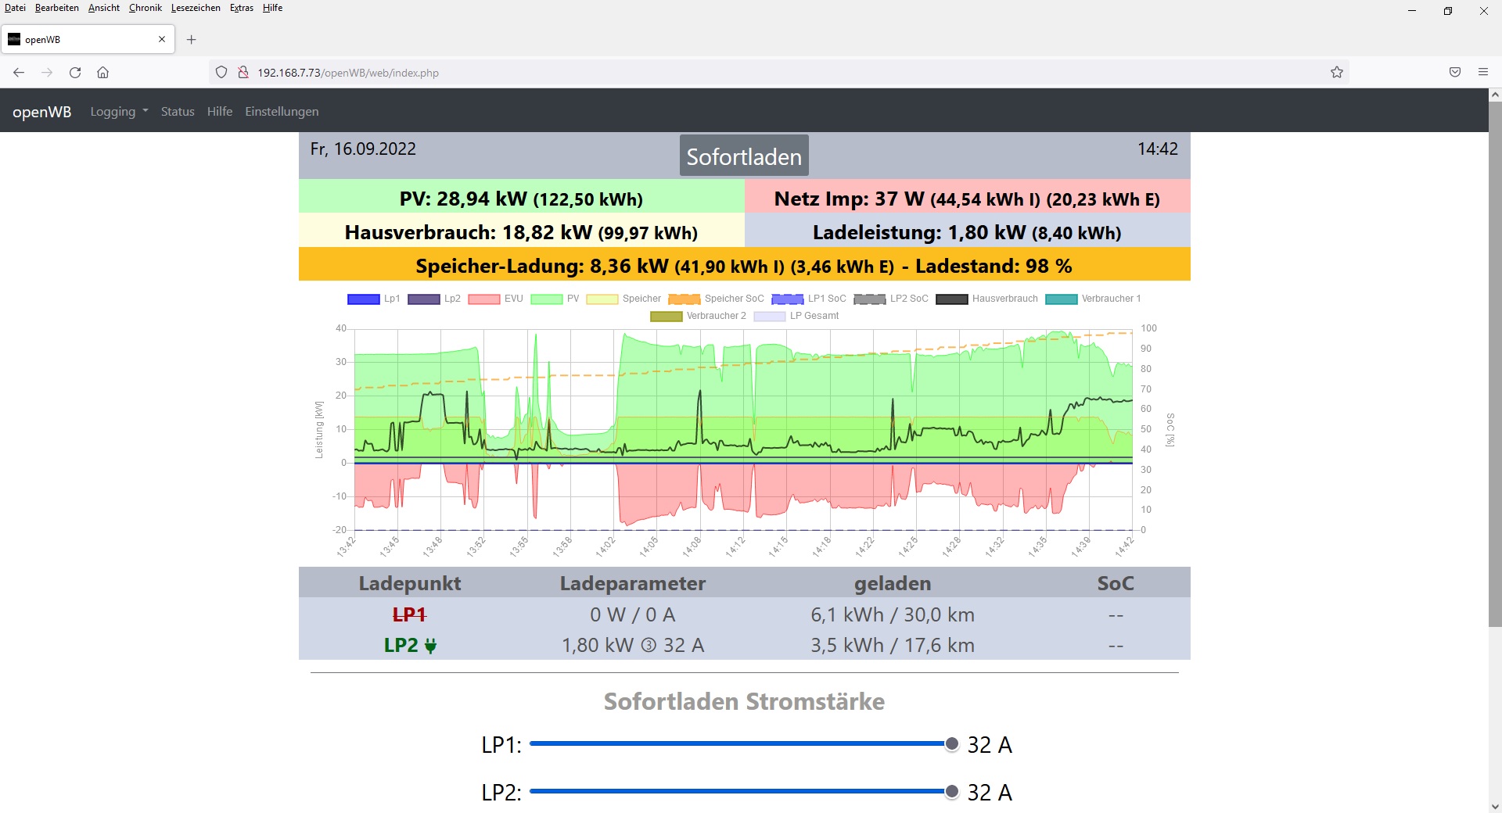Click the shield tracking protection icon
The height and width of the screenshot is (813, 1502).
click(x=221, y=73)
